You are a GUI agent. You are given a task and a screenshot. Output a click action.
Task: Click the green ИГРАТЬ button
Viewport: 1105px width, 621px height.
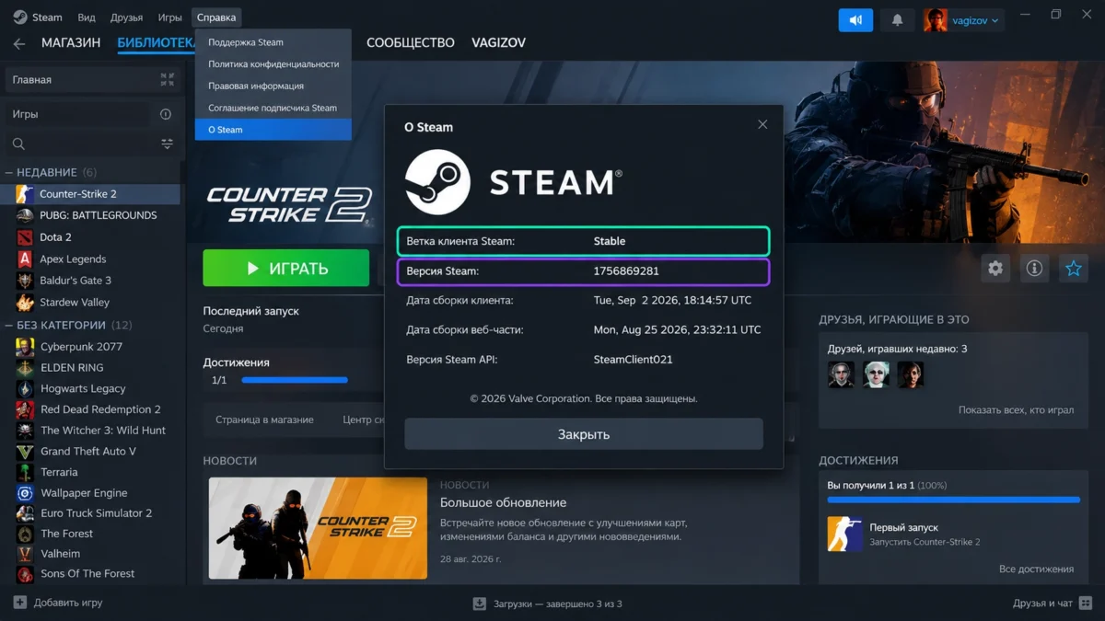285,269
